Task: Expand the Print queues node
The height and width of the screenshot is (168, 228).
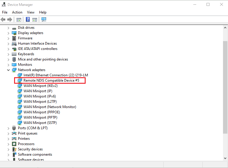Action: coord(8,134)
